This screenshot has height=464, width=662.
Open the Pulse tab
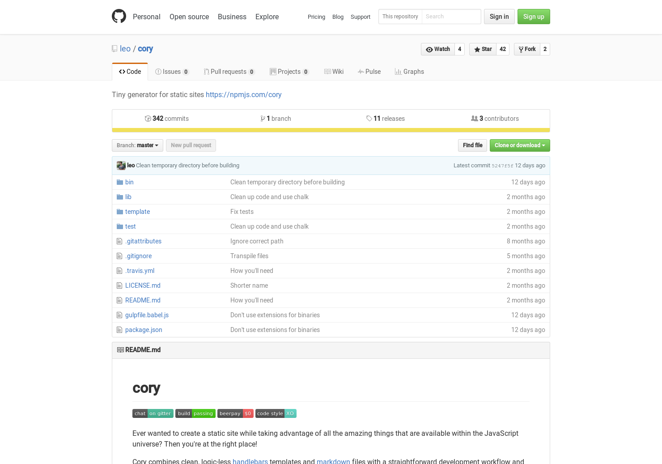click(x=369, y=72)
